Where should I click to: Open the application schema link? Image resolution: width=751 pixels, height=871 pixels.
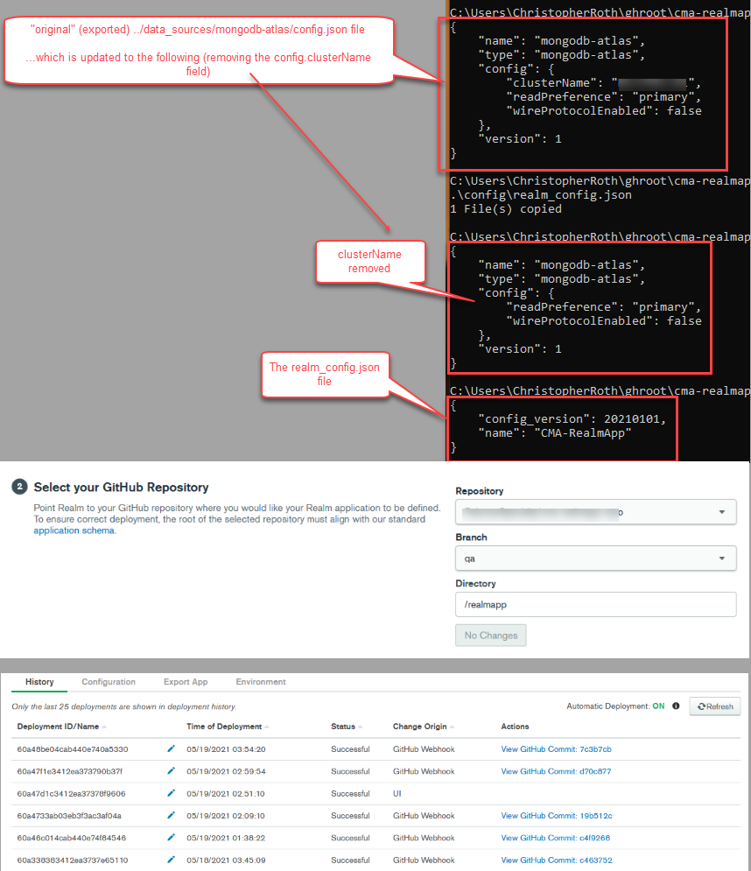[74, 530]
